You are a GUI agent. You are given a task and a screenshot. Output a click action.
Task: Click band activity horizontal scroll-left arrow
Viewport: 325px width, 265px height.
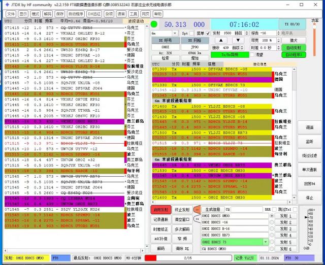click(x=6, y=250)
